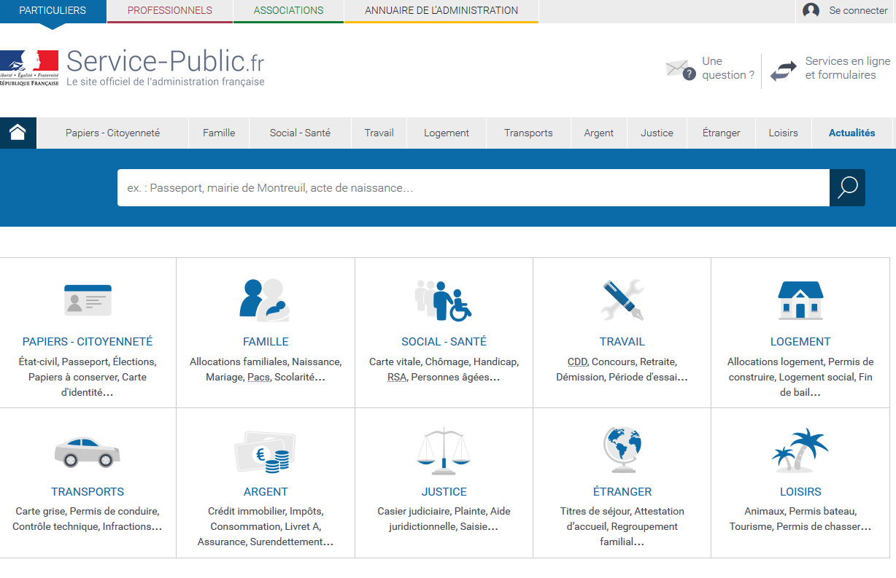The image size is (896, 578).
Task: Click the scales of Justice icon
Action: (x=444, y=450)
